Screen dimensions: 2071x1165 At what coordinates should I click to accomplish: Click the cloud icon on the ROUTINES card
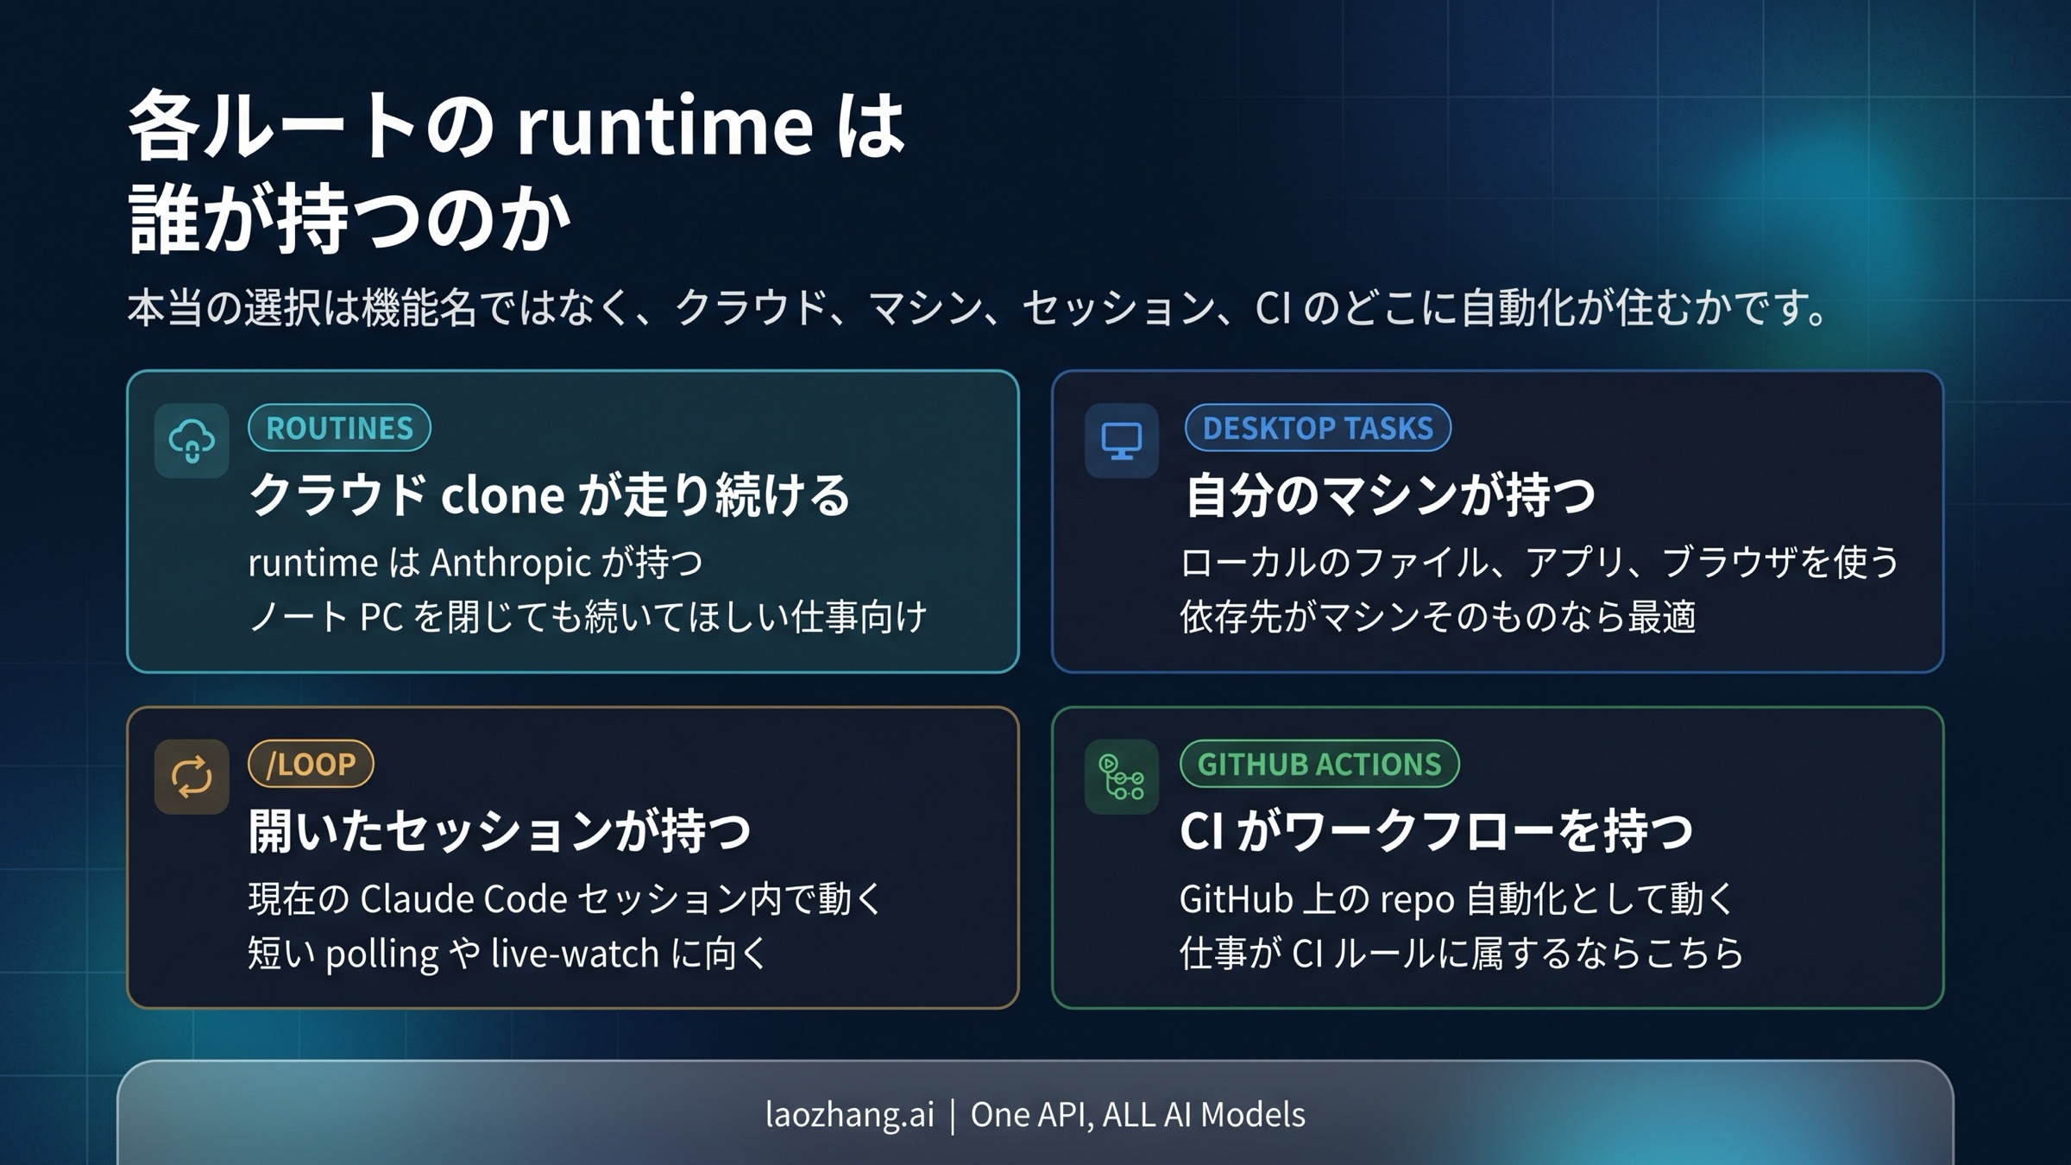pos(192,442)
